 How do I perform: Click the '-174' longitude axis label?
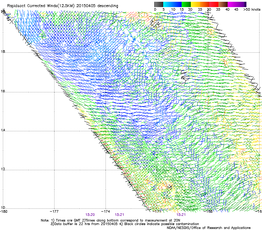click(x=106, y=212)
